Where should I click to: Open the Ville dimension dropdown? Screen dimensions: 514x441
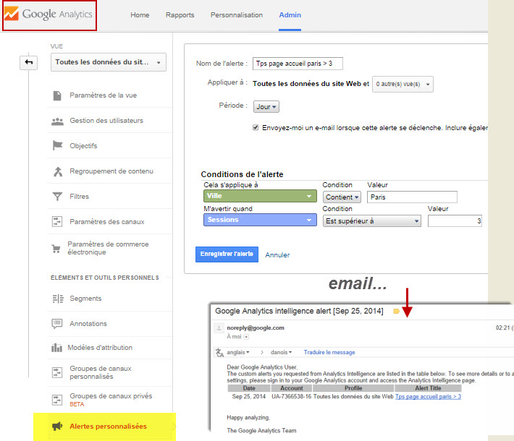pyautogui.click(x=260, y=196)
